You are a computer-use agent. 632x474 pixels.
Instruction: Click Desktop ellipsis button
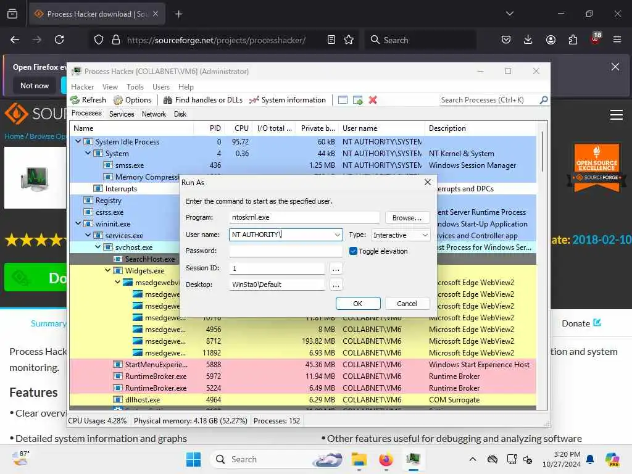point(336,285)
